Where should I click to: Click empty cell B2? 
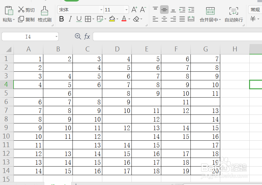[58, 67]
